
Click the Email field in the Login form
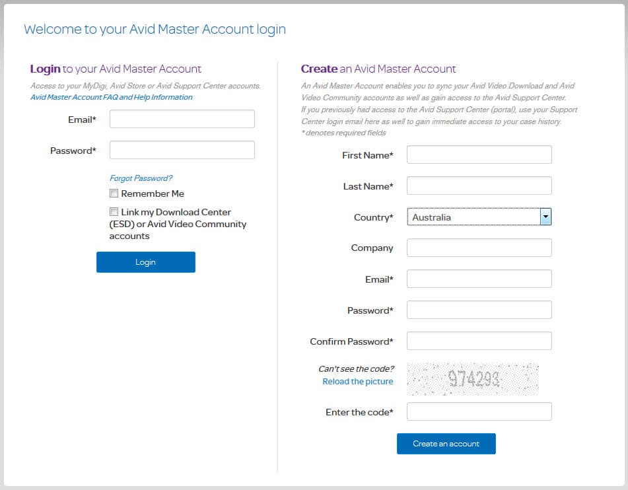tap(182, 119)
